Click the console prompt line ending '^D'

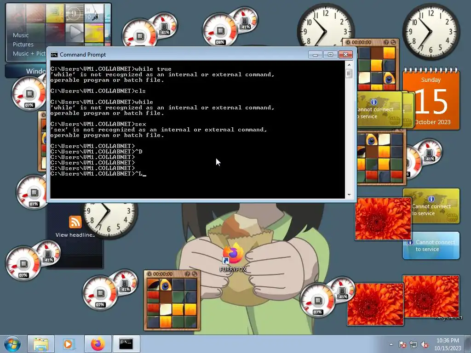point(97,152)
